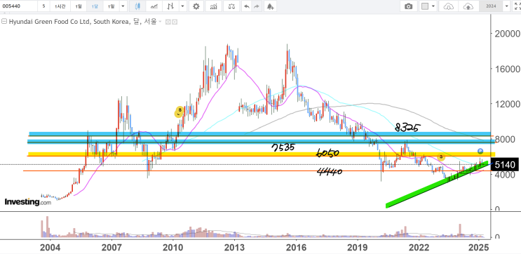Click the second small legend icon after the title
The image size is (521, 254).
click(x=175, y=22)
